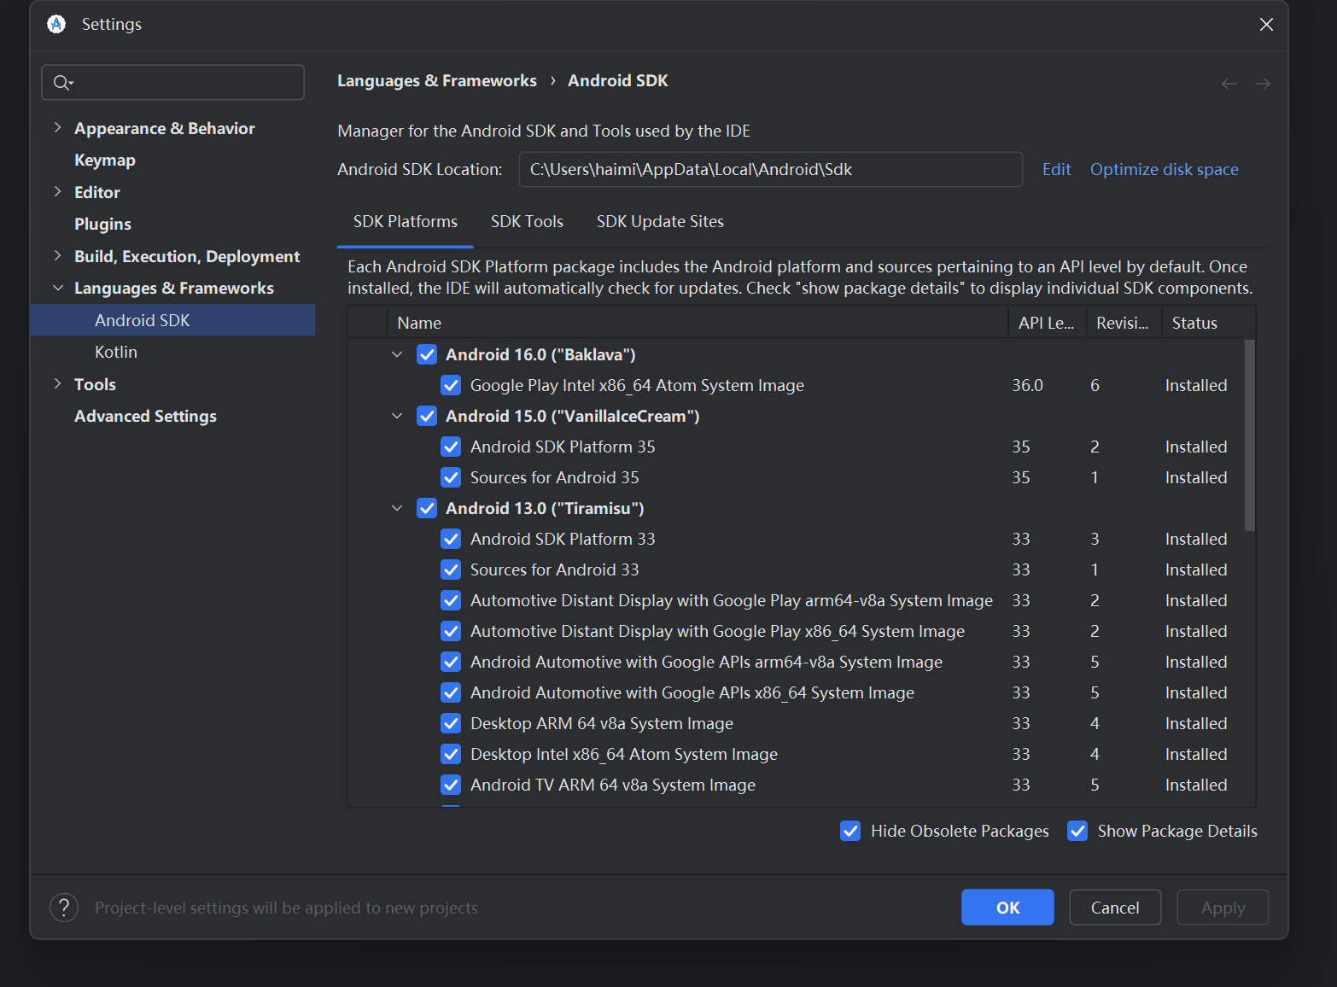This screenshot has width=1337, height=987.
Task: Close the Settings dialog with X
Action: click(1266, 25)
